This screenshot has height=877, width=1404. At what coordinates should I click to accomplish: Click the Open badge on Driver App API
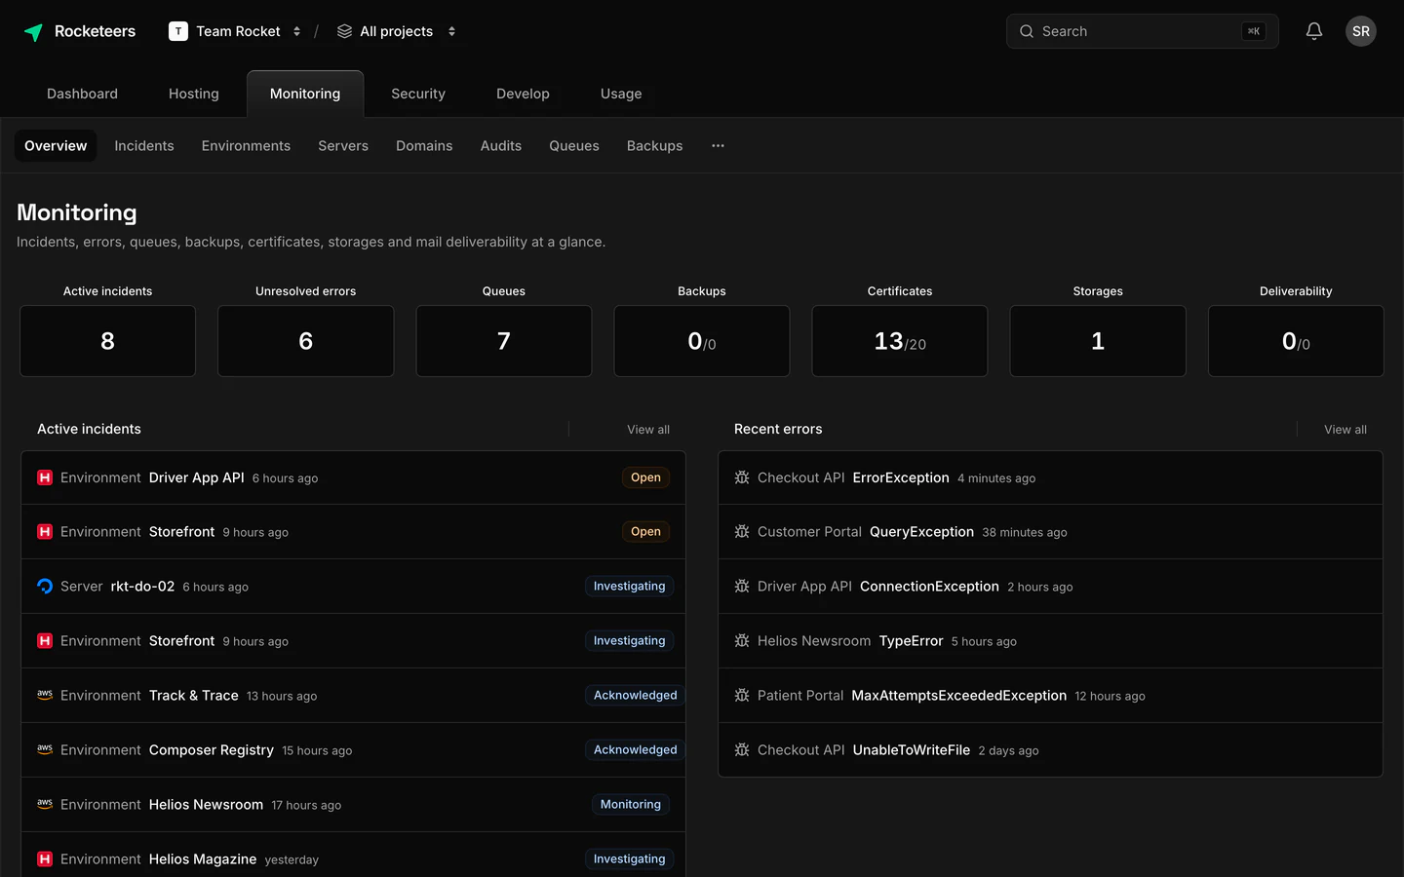tap(645, 477)
